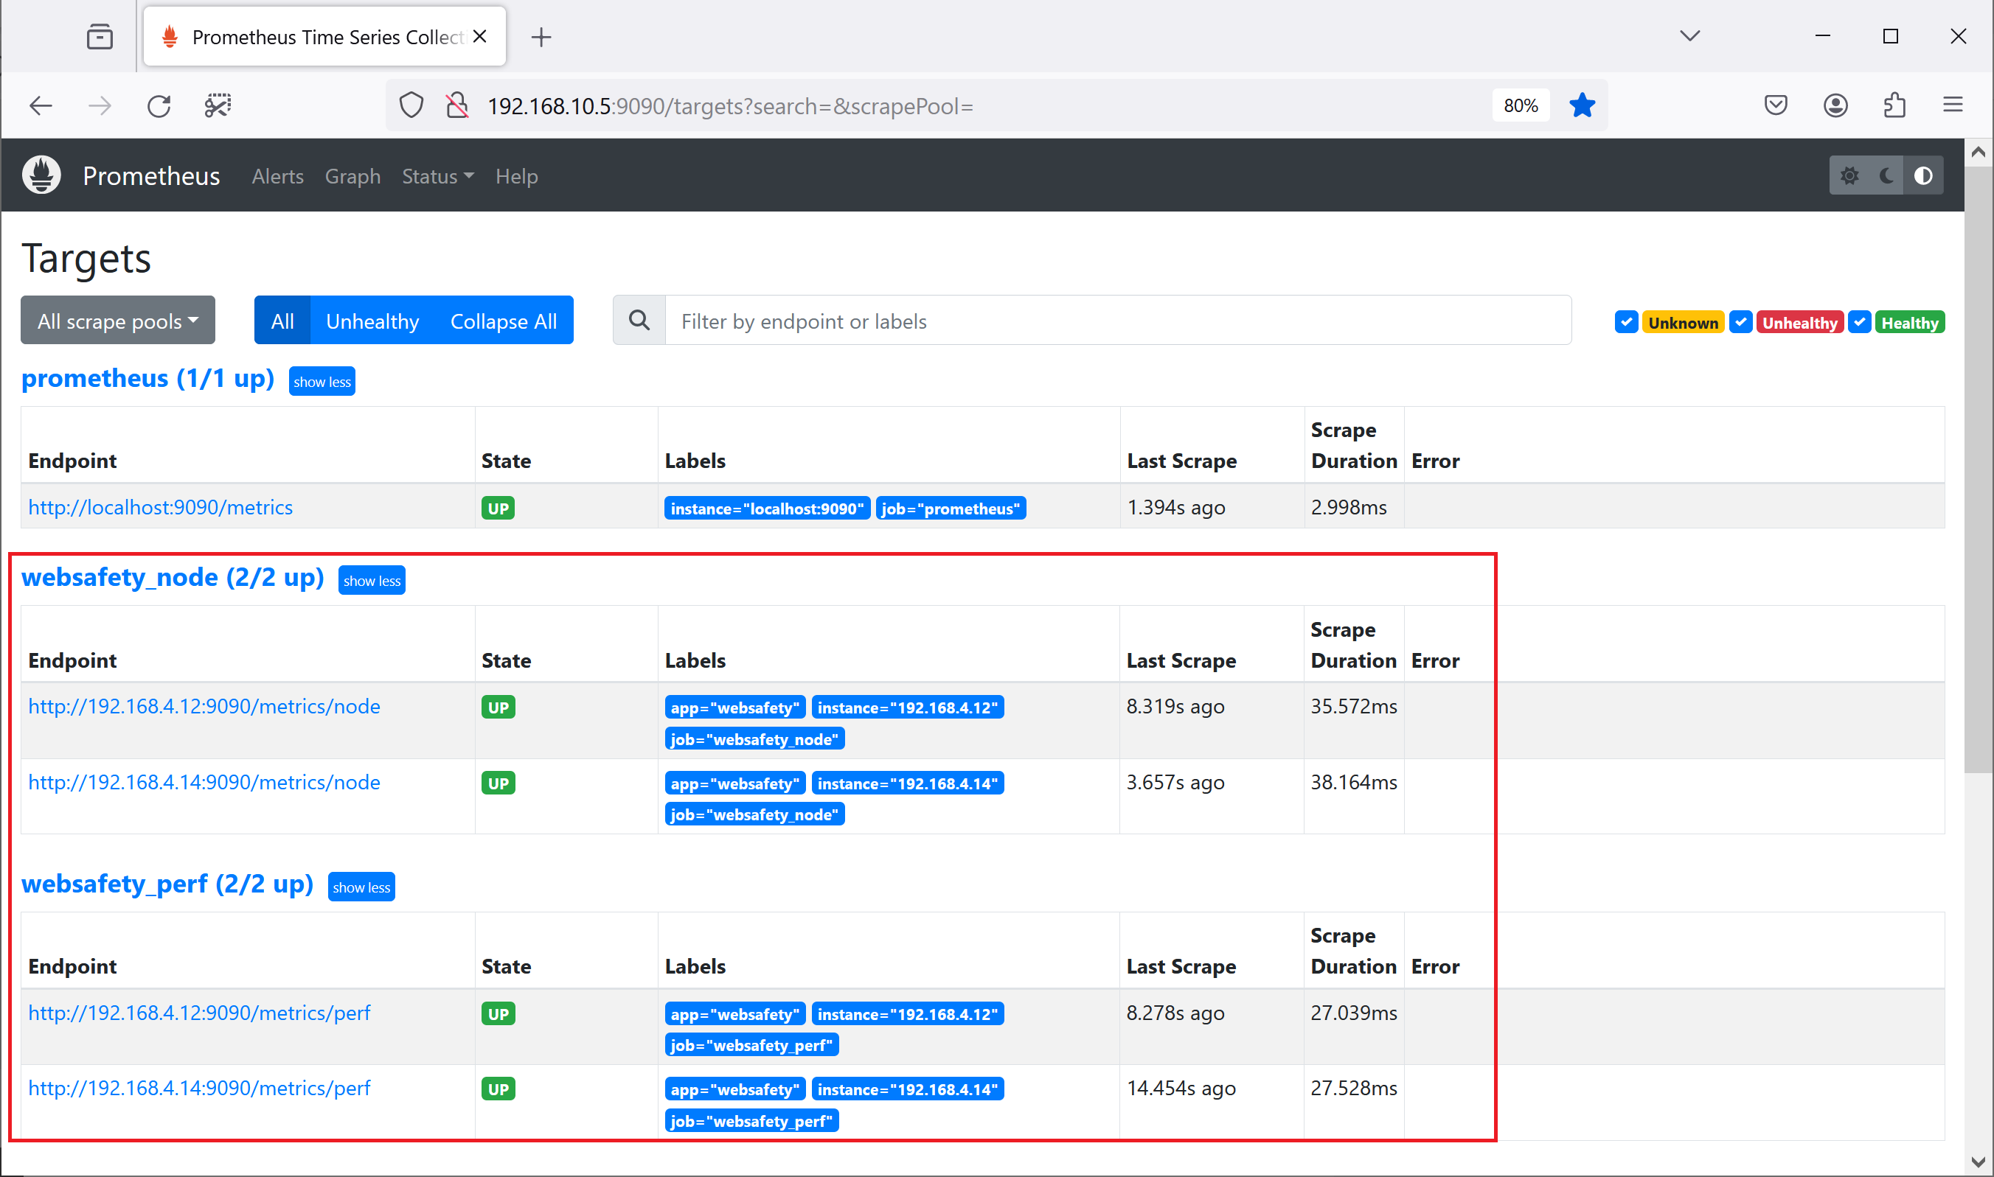Open the Alerts page
The image size is (1994, 1177).
pyautogui.click(x=278, y=176)
